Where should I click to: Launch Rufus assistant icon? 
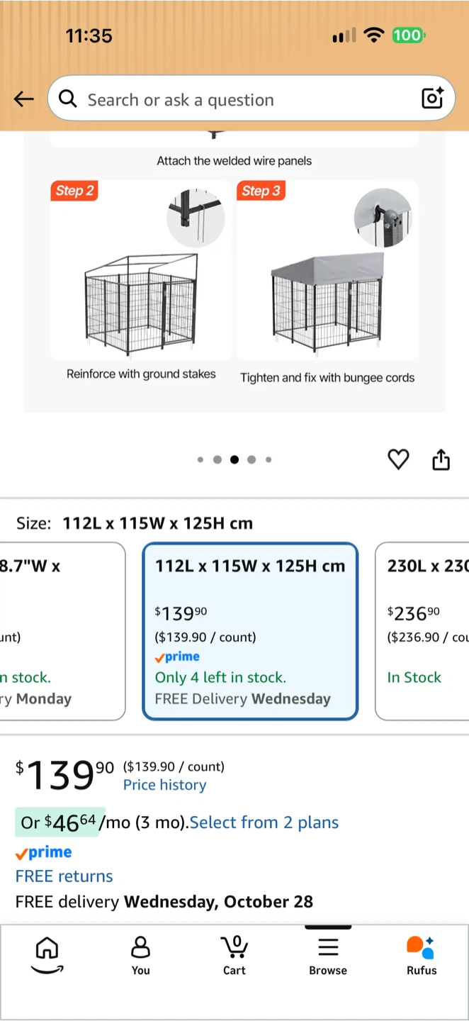422,955
